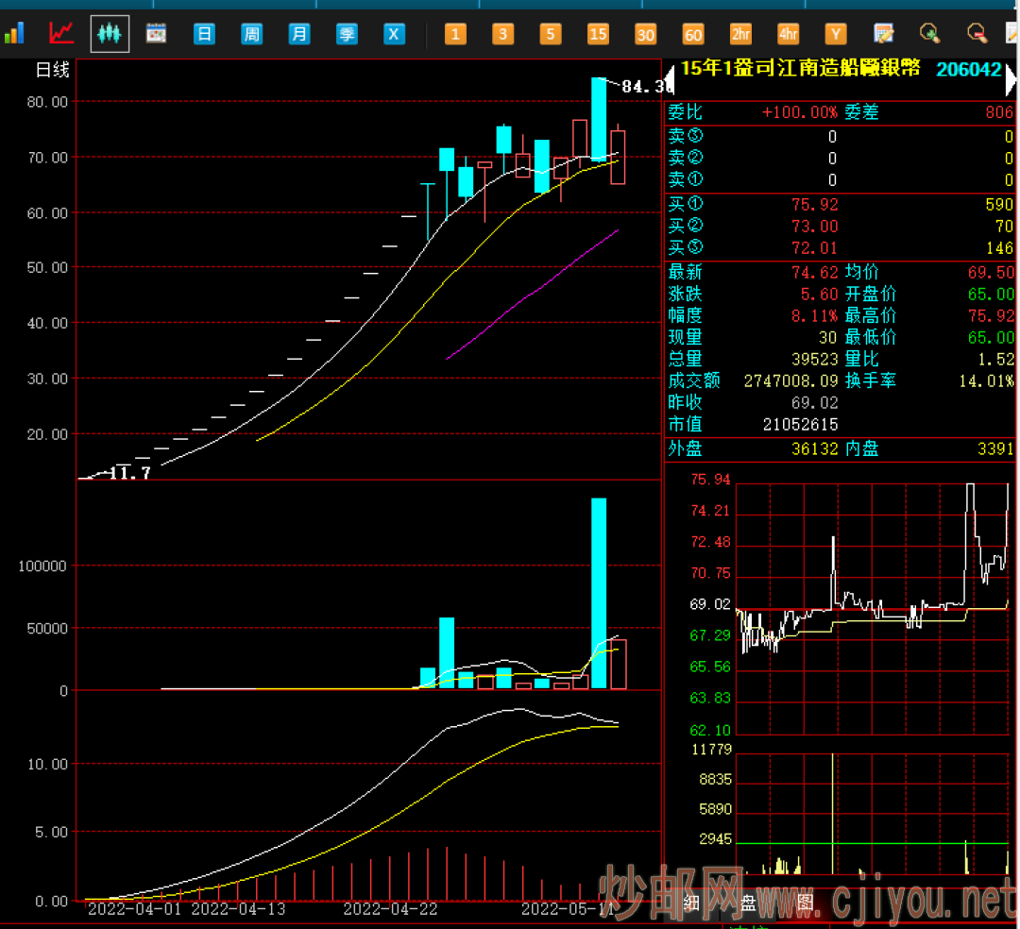Screen dimensions: 1020x929
Task: Choose the 15-minute interval button
Action: 598,35
